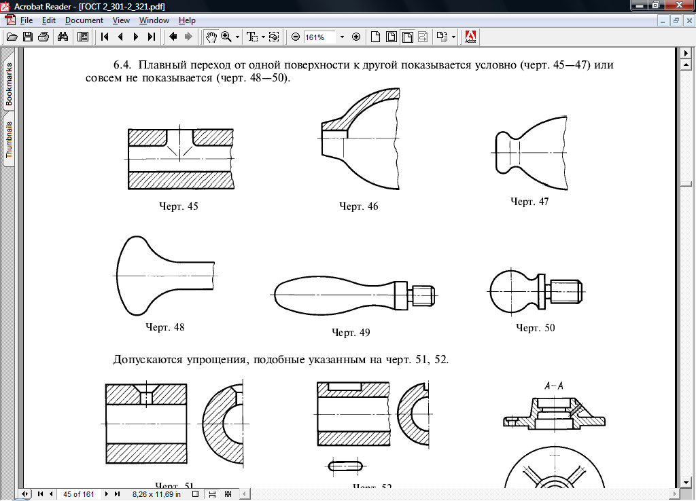696x501 pixels.
Task: Click the Zoom In plus button
Action: (356, 37)
